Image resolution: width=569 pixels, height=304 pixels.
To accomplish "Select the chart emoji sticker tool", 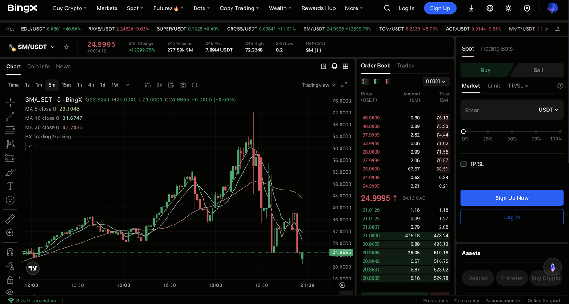I will click(x=10, y=200).
